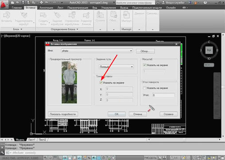Toggle Lineweight display icon in status bar
This screenshot has height=160, width=225.
pyautogui.click(x=94, y=158)
